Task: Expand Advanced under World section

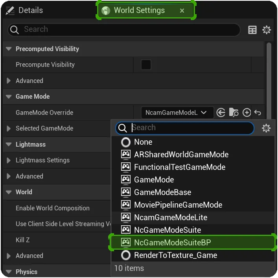Action: click(x=9, y=256)
